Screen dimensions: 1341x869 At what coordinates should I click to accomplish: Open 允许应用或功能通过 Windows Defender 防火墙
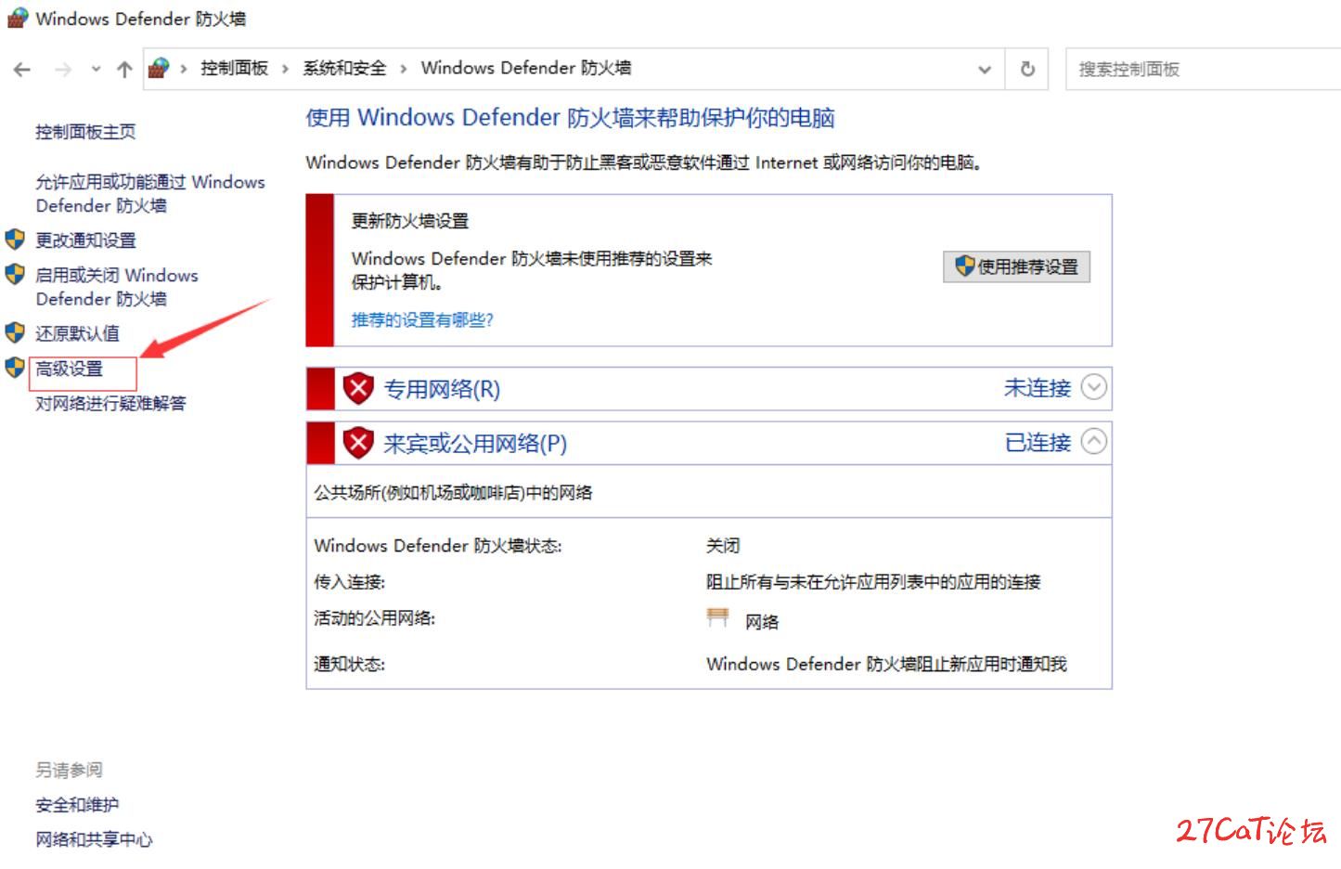150,193
